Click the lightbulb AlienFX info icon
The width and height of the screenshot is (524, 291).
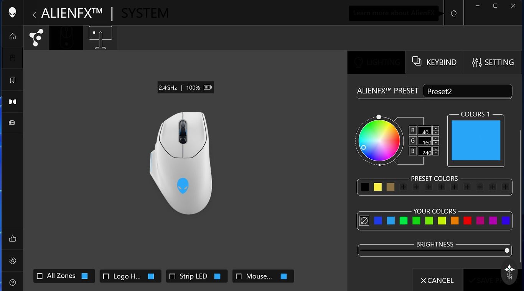tap(454, 14)
